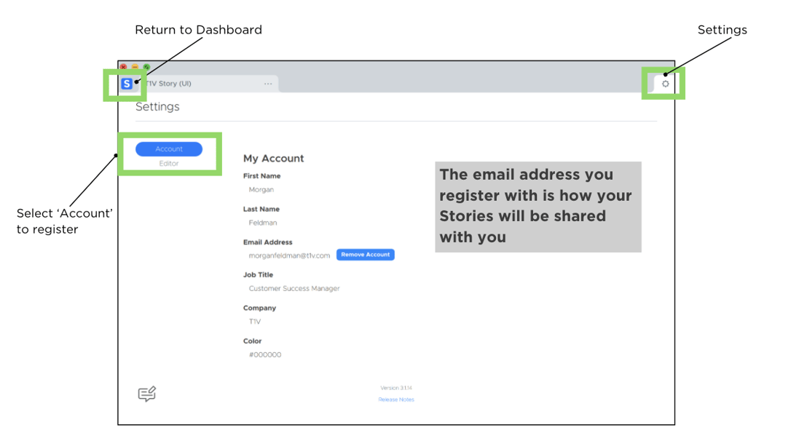This screenshot has width=791, height=441.
Task: Select the Account option in the sidebar
Action: point(169,148)
